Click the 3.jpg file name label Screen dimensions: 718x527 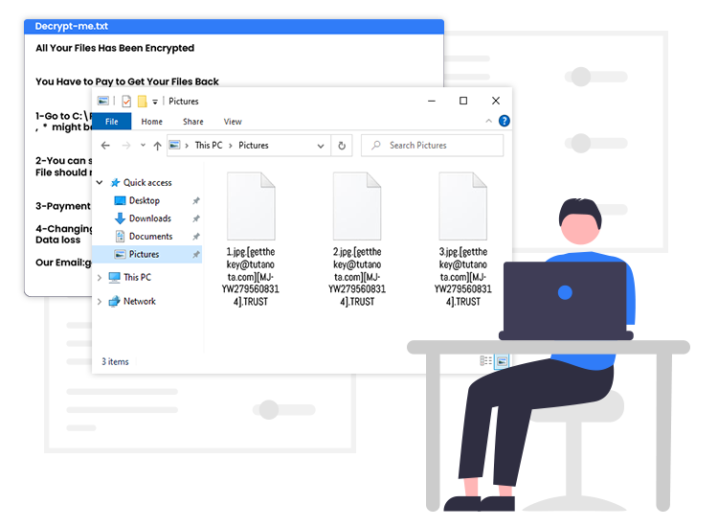463,276
